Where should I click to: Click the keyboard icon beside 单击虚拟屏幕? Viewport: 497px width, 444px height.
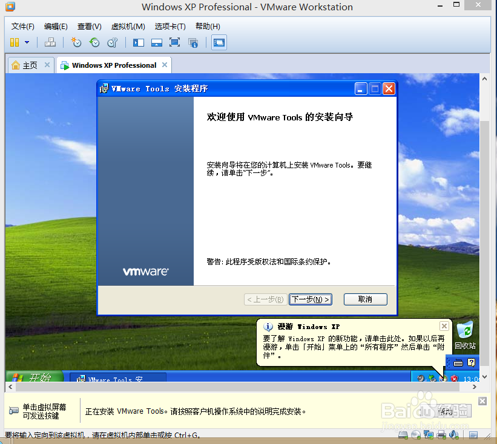click(x=14, y=411)
